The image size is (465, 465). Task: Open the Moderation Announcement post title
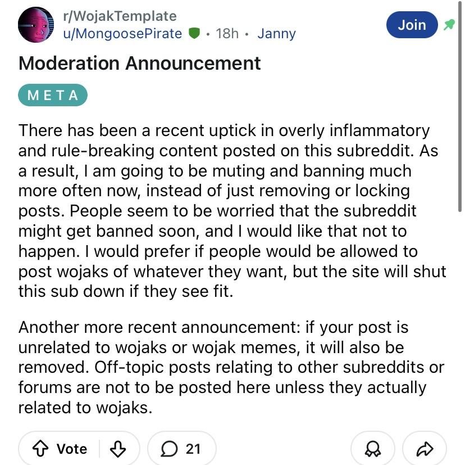coord(139,63)
